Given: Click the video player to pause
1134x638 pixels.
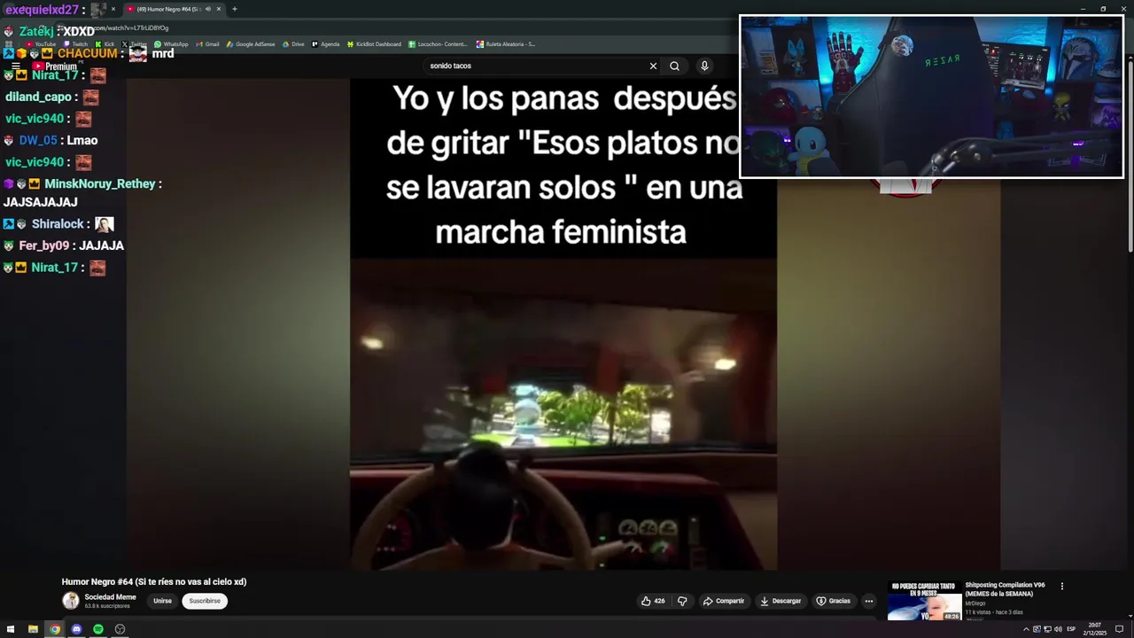Looking at the screenshot, I should coord(563,323).
